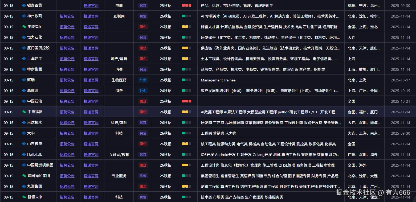Click the deadline 2025-10-17 for 辉瑞
This screenshot has height=202, width=416.
pos(401,80)
